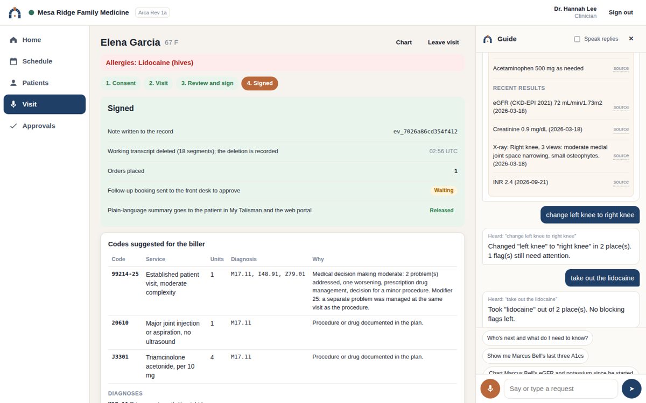The height and width of the screenshot is (403, 646).
Task: Click the "take out the lidocaine" message
Action: (x=602, y=278)
